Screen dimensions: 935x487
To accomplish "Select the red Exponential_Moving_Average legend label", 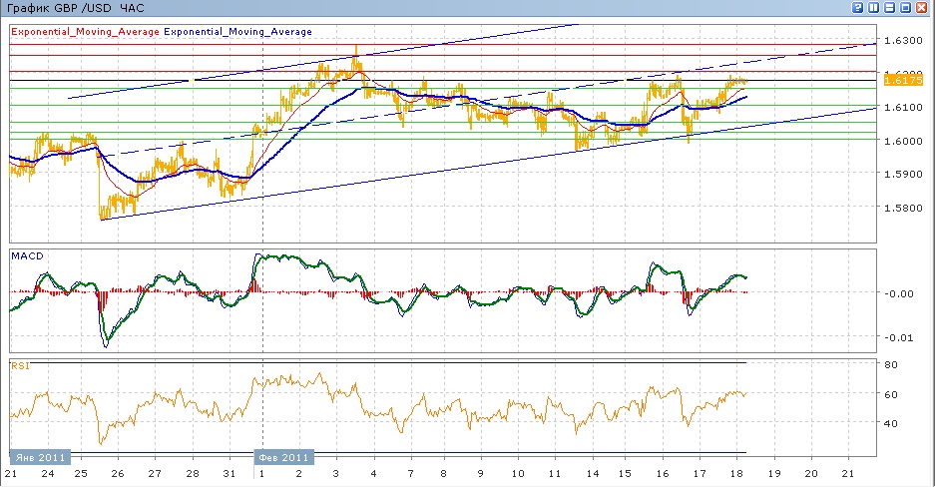I will point(84,31).
